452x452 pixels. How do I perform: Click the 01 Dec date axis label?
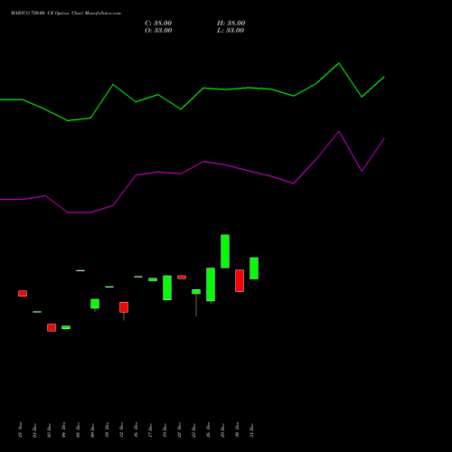34,430
